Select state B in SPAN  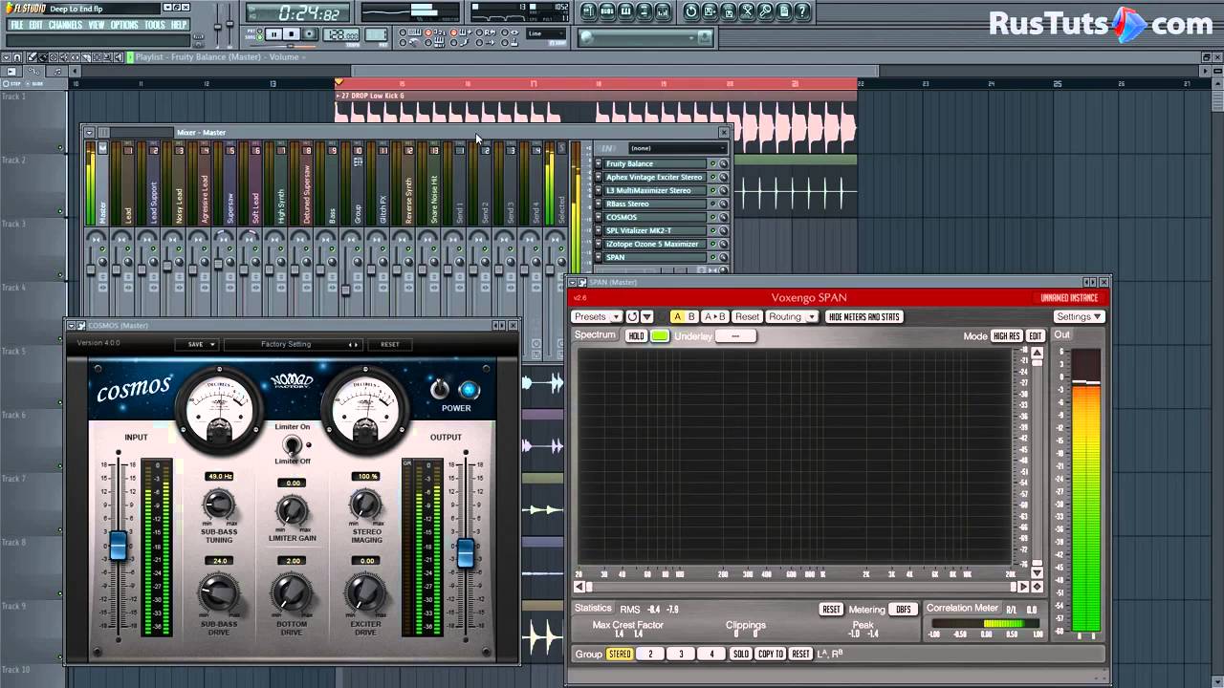coord(691,316)
